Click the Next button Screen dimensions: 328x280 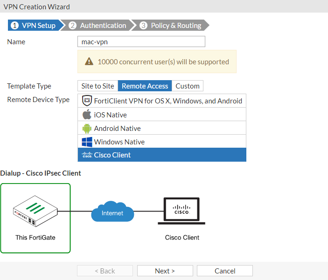165,271
